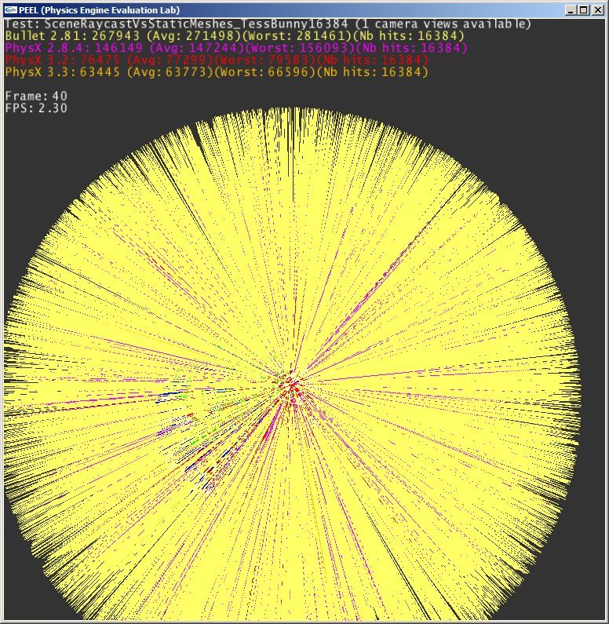The height and width of the screenshot is (624, 609).
Task: Click the magenta 'PhysX 2.8.4' results line
Action: point(236,48)
